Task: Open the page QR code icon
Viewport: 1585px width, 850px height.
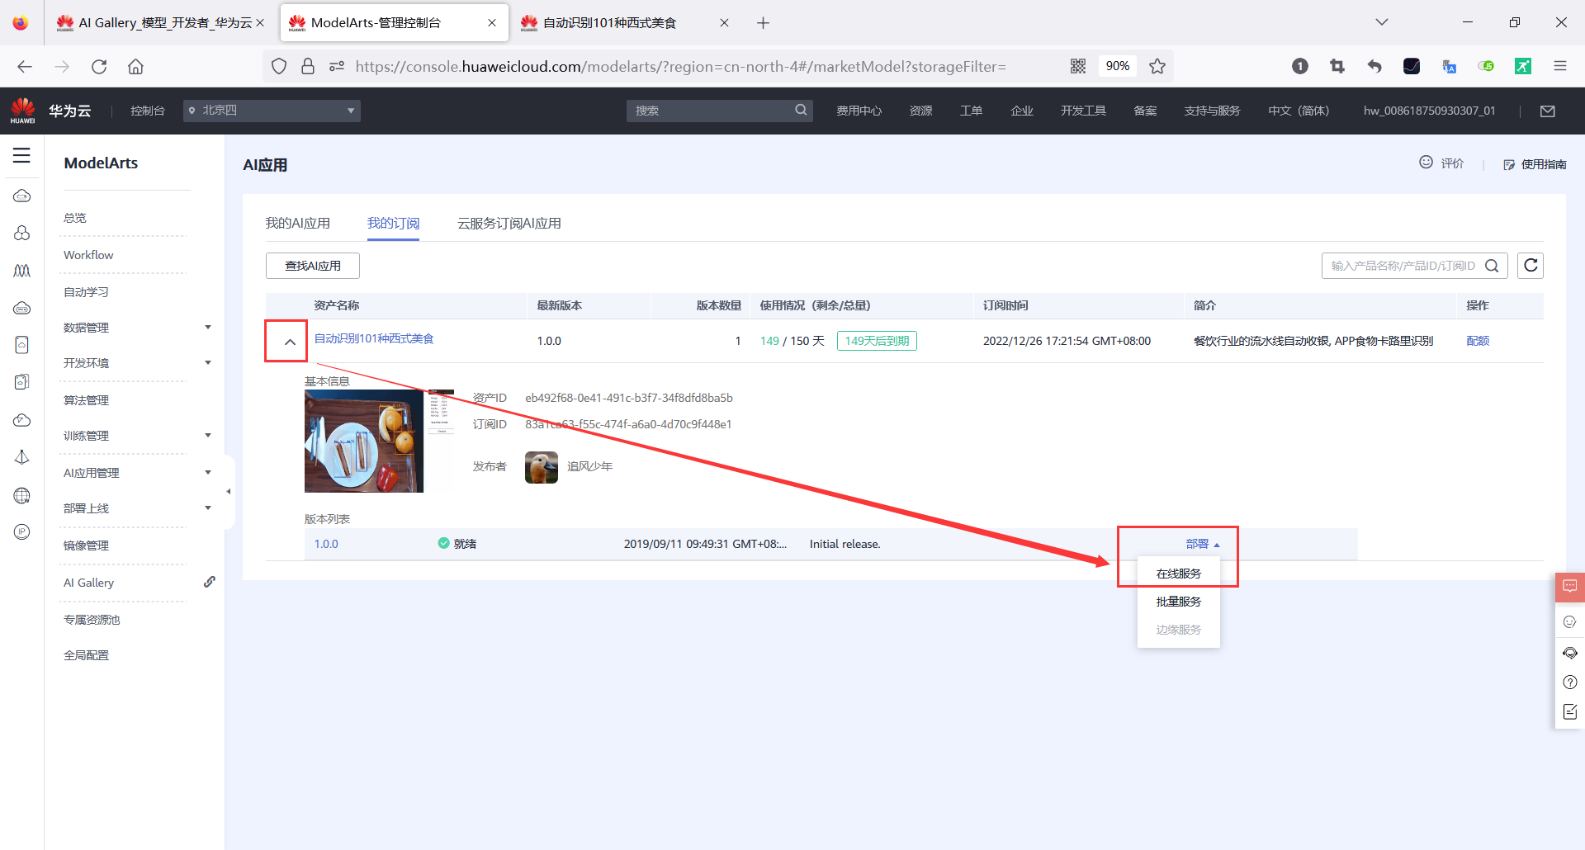Action: click(x=1078, y=66)
